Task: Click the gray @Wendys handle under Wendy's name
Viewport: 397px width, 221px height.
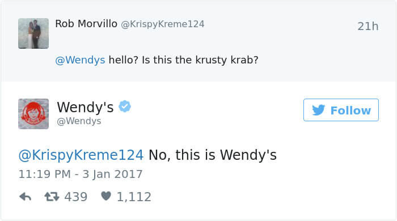Action: point(79,121)
